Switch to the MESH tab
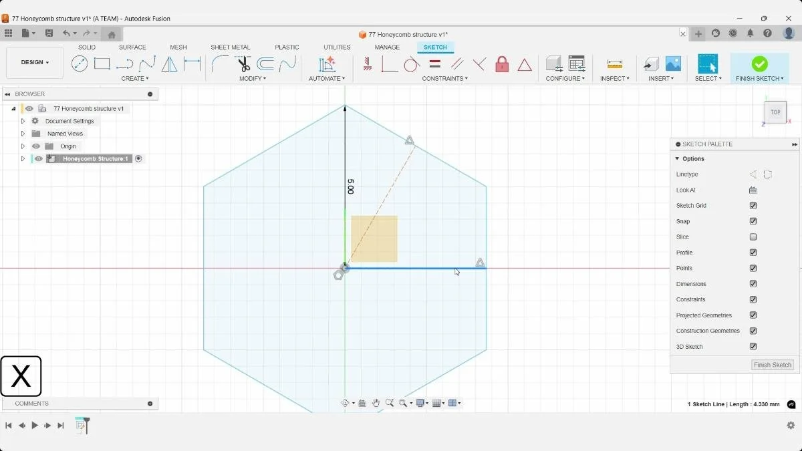 178,47
